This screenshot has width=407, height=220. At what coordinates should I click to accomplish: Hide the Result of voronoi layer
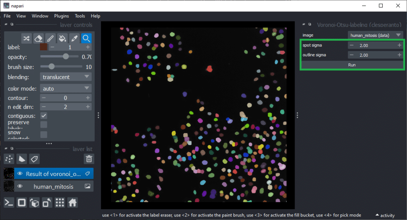pyautogui.click(x=19, y=174)
